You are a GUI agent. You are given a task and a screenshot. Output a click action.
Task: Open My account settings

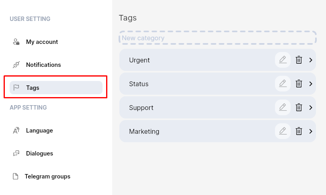pyautogui.click(x=42, y=42)
